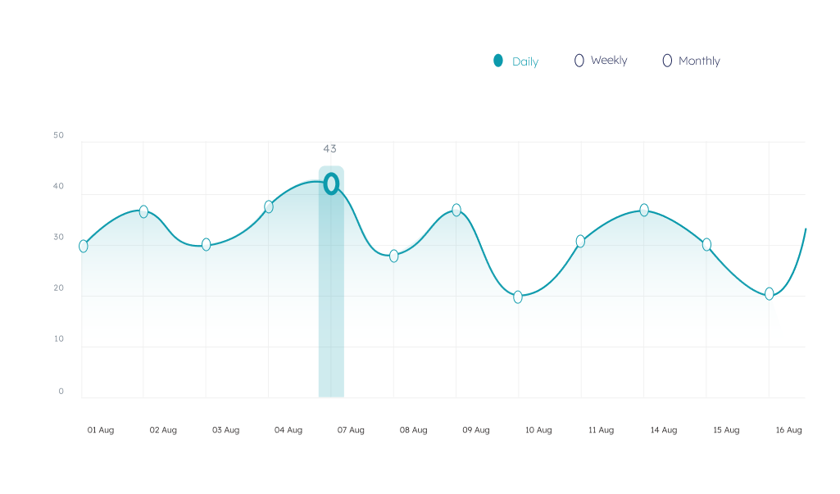Click the 10 Aug date label
The image size is (840, 494).
pyautogui.click(x=538, y=430)
